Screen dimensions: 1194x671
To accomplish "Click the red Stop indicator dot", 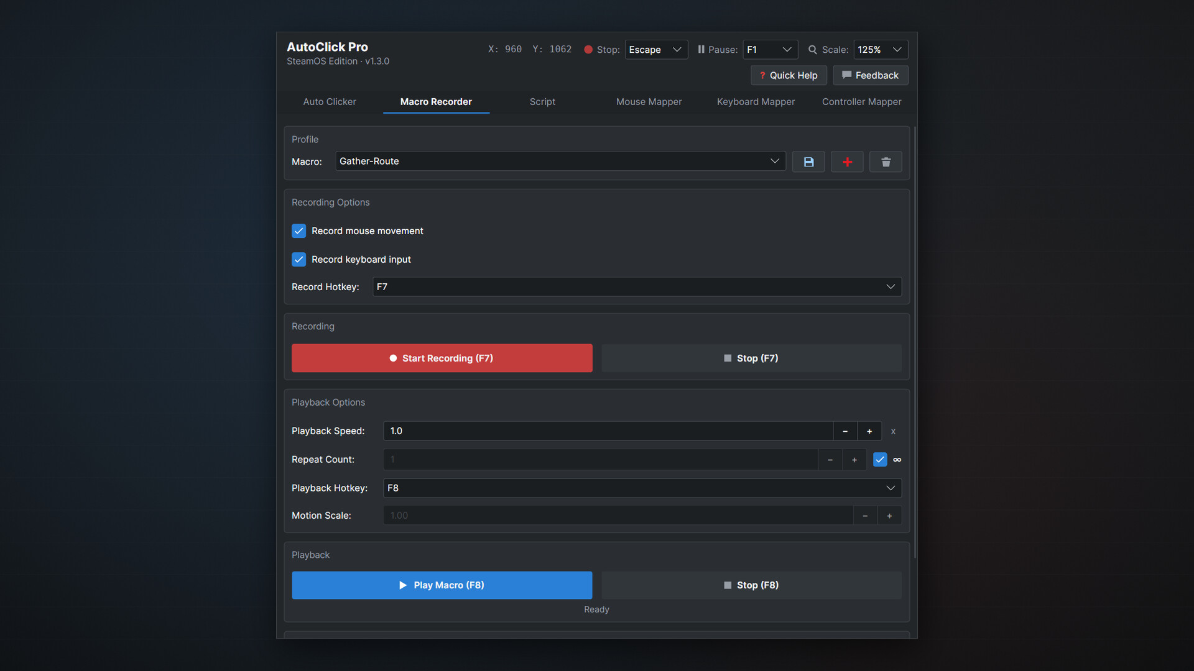I will coord(588,50).
